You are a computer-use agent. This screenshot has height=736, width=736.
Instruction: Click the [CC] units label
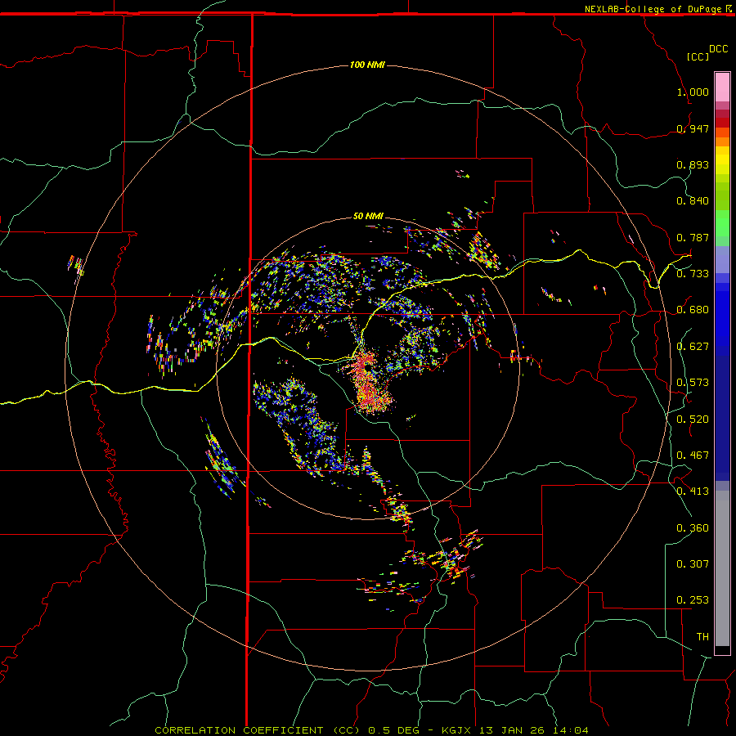pyautogui.click(x=698, y=56)
